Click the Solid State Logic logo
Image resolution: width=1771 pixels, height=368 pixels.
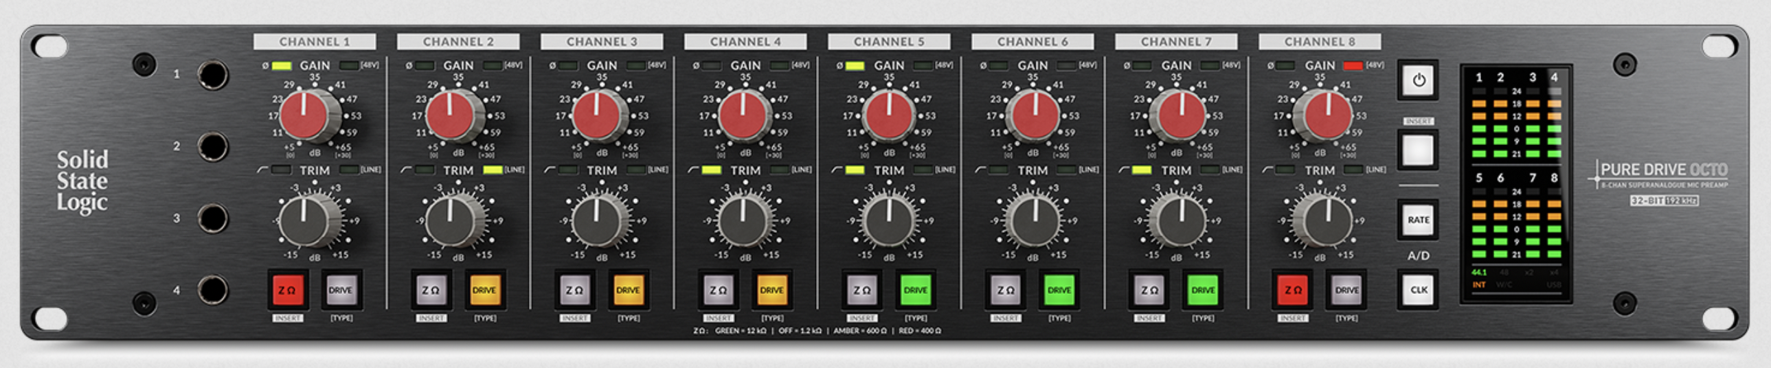pyautogui.click(x=82, y=181)
